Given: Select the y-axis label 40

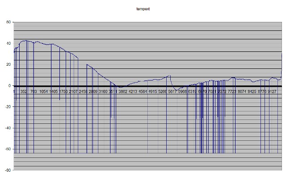Looking at the screenshot, I should click(x=8, y=43).
